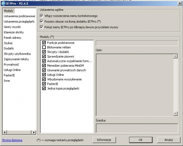Enable the Blokowanie reklam module checkbox
This screenshot has height=146, width=183.
click(44, 48)
